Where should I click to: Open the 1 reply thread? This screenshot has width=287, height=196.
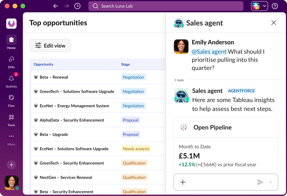[x=179, y=80]
